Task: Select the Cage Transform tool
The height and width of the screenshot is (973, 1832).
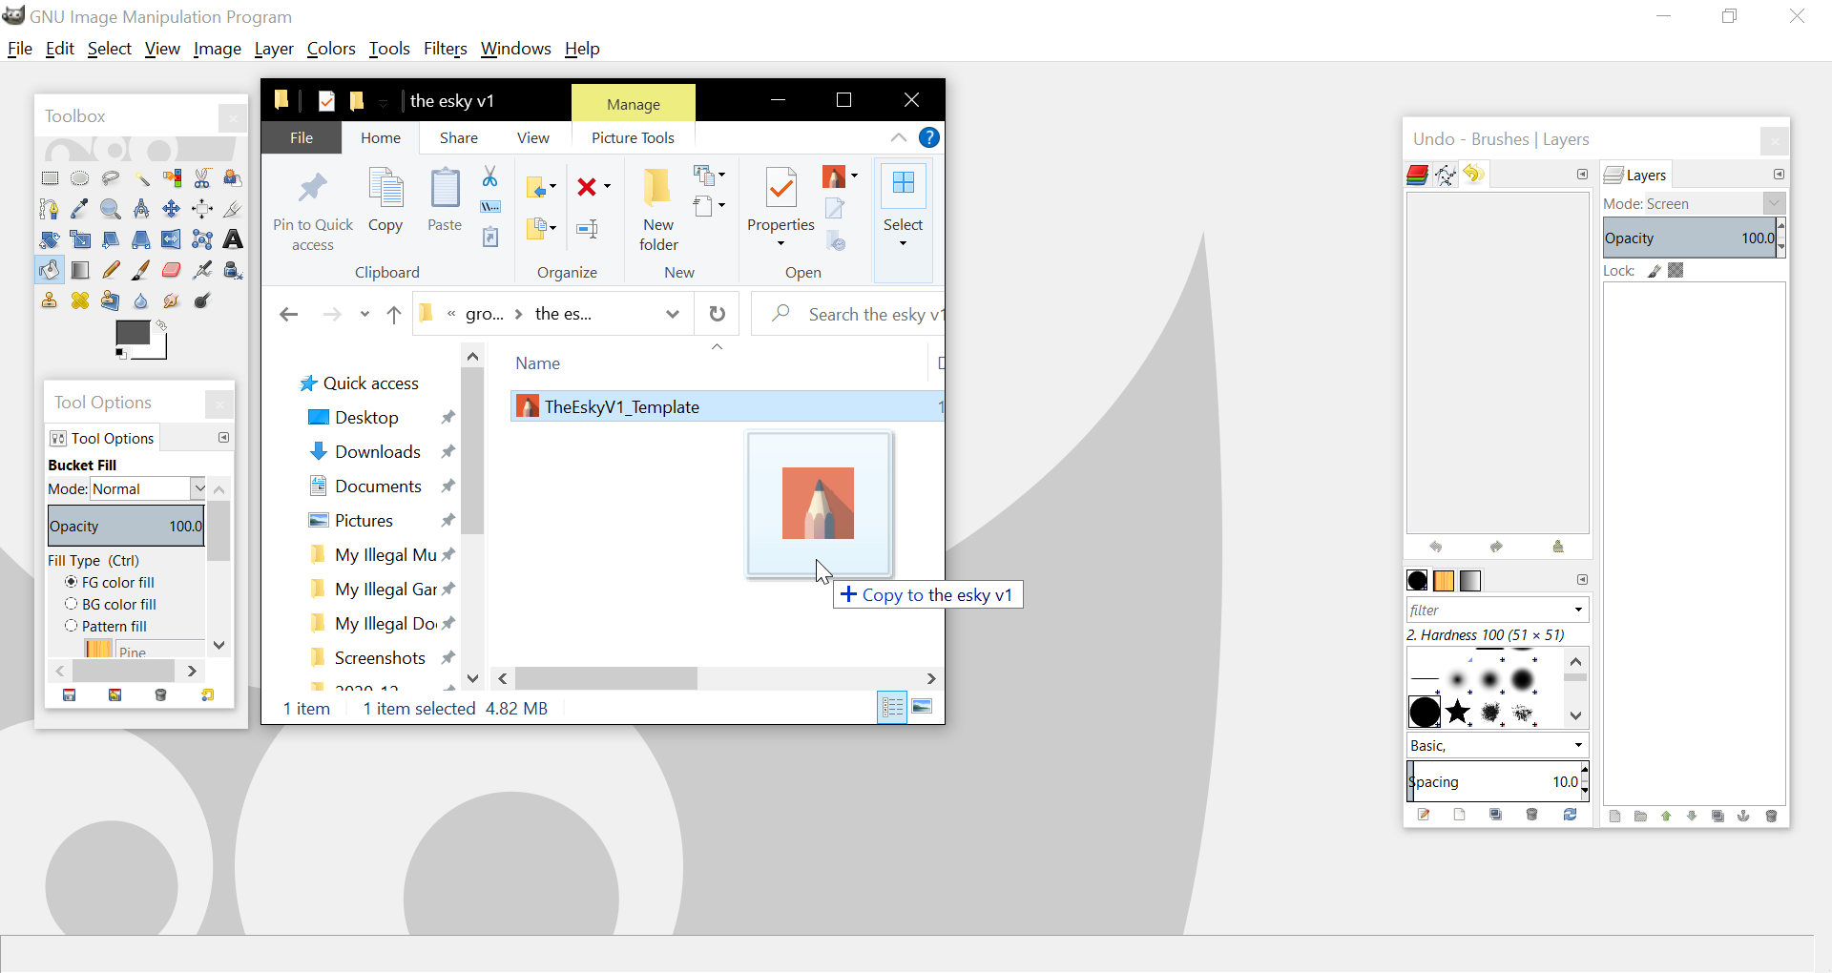Action: [202, 239]
